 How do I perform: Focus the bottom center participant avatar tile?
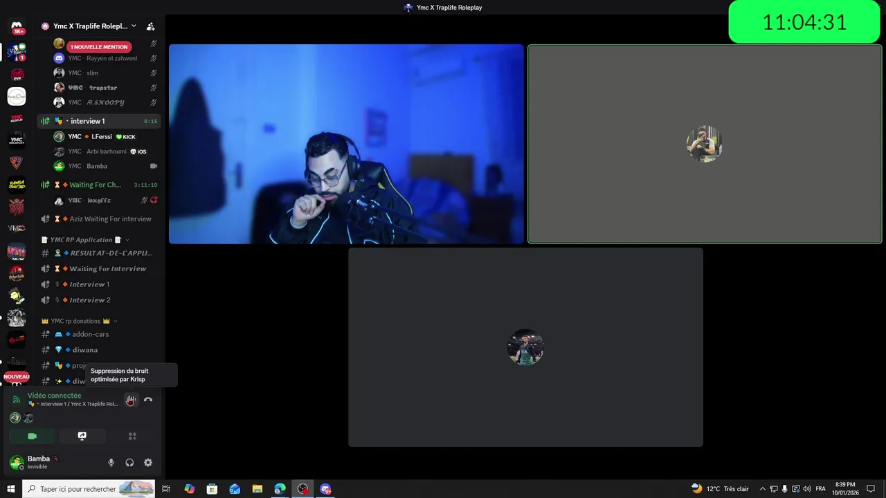point(525,347)
